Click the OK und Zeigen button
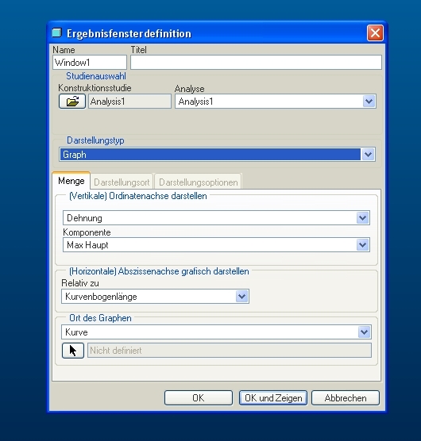The image size is (421, 441). 273,398
